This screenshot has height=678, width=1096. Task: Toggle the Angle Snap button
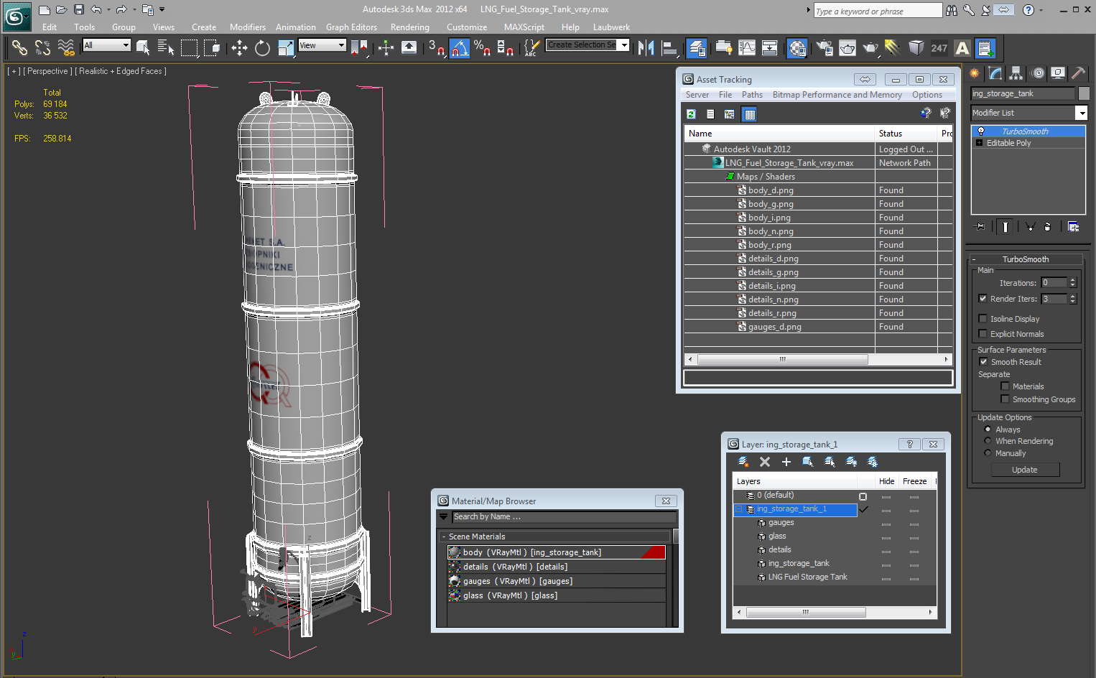(x=460, y=48)
